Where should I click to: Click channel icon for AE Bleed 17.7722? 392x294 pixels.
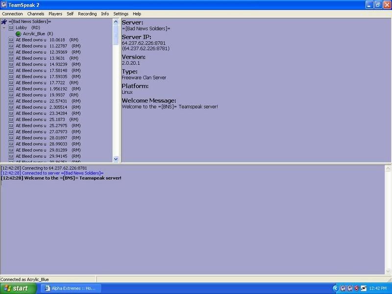click(x=11, y=83)
